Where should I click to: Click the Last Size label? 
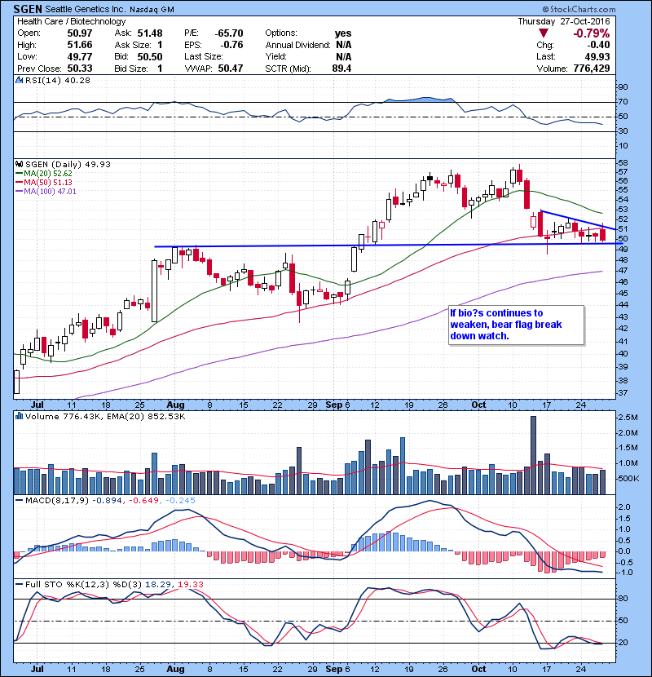coord(204,56)
